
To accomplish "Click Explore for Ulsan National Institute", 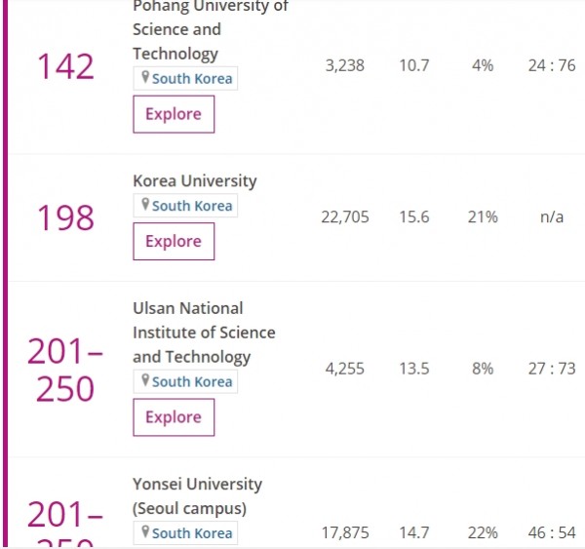I will pyautogui.click(x=174, y=417).
